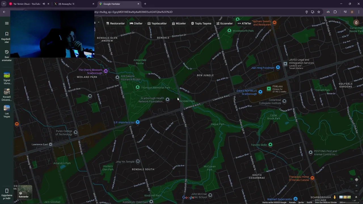Open the Chrome three-dot menu
The height and width of the screenshot is (204, 363).
[x=359, y=12]
